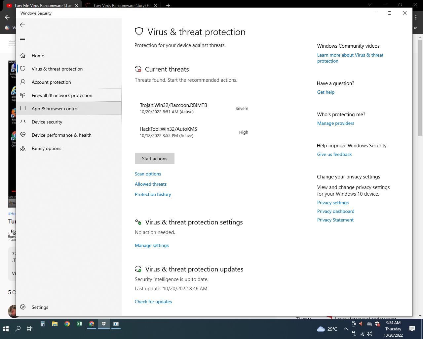The height and width of the screenshot is (339, 423).
Task: Open the Scan options link
Action: [148, 174]
